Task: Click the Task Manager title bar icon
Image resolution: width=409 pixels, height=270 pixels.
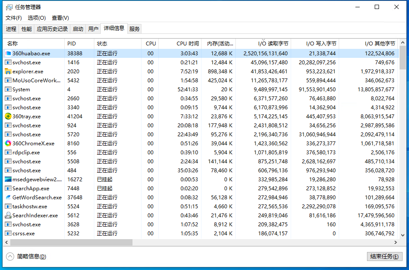Action: [9, 7]
